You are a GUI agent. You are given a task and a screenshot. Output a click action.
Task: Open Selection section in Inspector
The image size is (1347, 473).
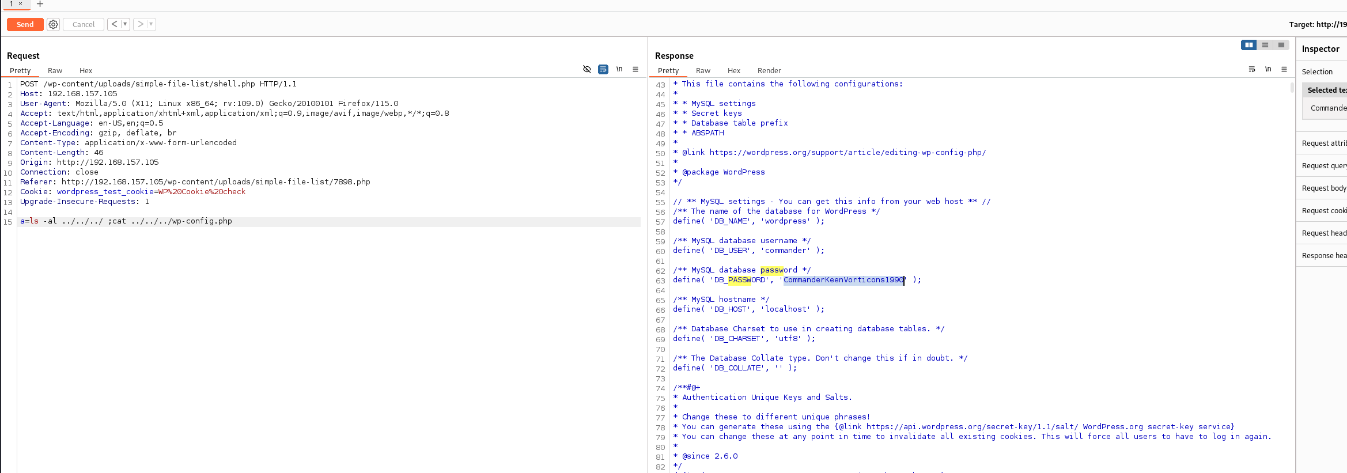[1317, 71]
